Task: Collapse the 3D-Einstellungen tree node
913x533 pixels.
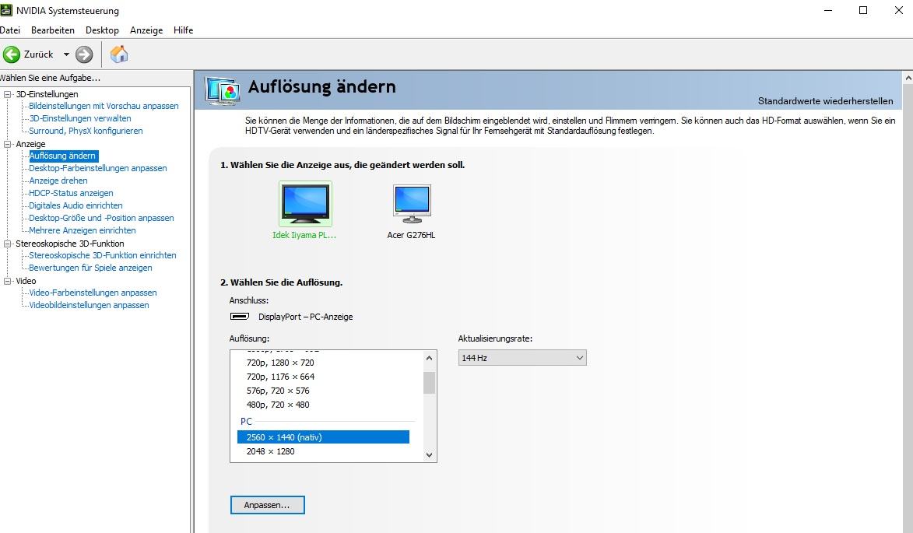Action: (x=8, y=93)
